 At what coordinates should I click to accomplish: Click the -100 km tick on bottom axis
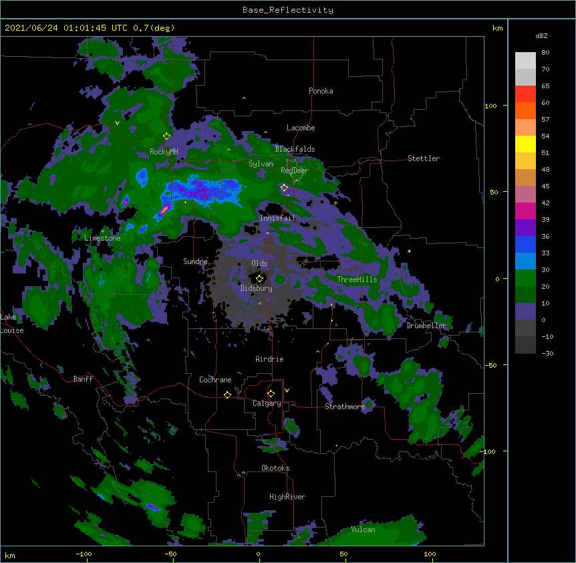(x=84, y=554)
